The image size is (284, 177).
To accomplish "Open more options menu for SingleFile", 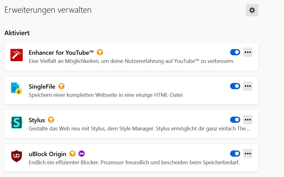I will (x=248, y=86).
